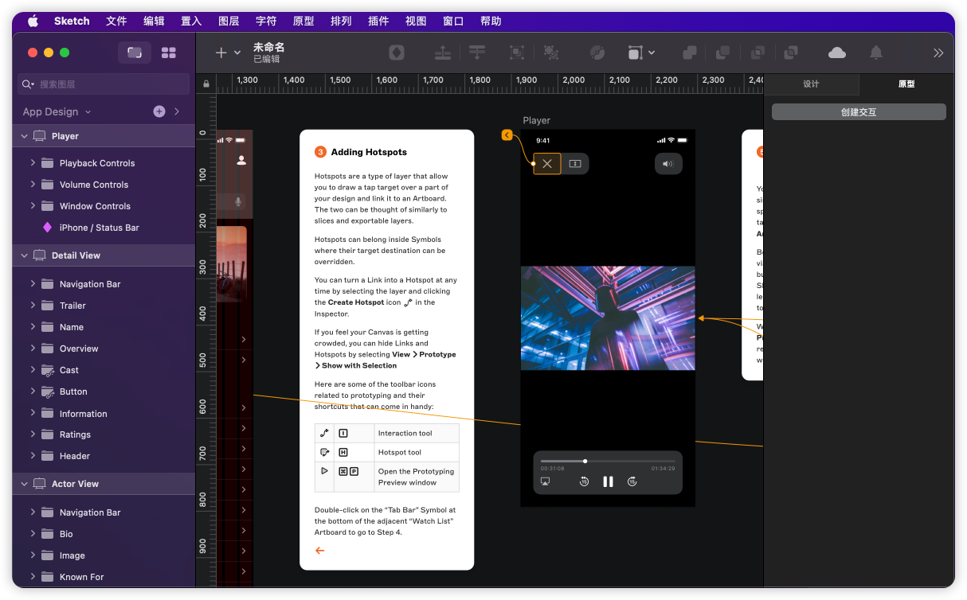Add a new page with plus icon
Image resolution: width=967 pixels, height=600 pixels.
[x=159, y=111]
